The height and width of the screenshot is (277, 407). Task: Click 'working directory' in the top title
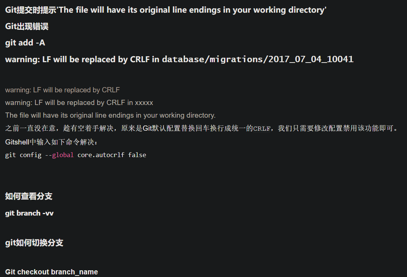point(289,10)
